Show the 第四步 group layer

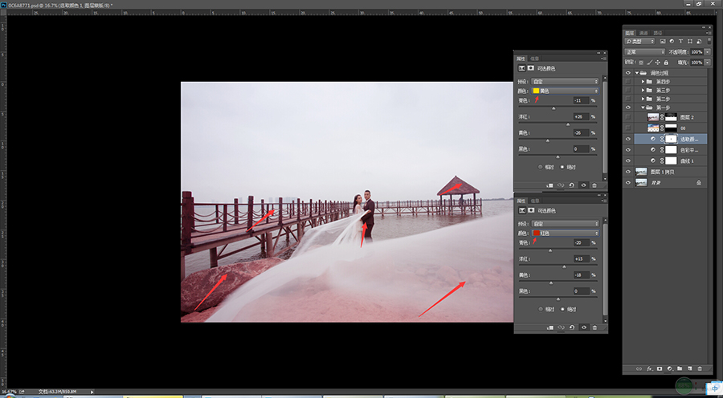(627, 82)
